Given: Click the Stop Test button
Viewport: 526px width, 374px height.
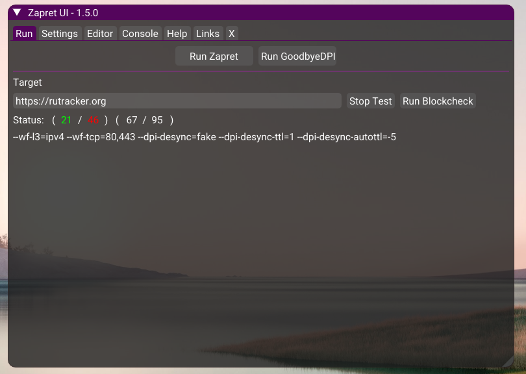Looking at the screenshot, I should click(x=371, y=101).
